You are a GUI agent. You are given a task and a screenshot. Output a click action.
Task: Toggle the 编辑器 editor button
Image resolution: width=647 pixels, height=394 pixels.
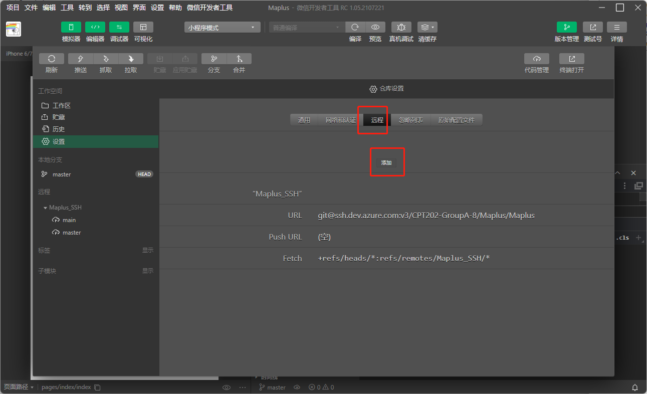95,27
